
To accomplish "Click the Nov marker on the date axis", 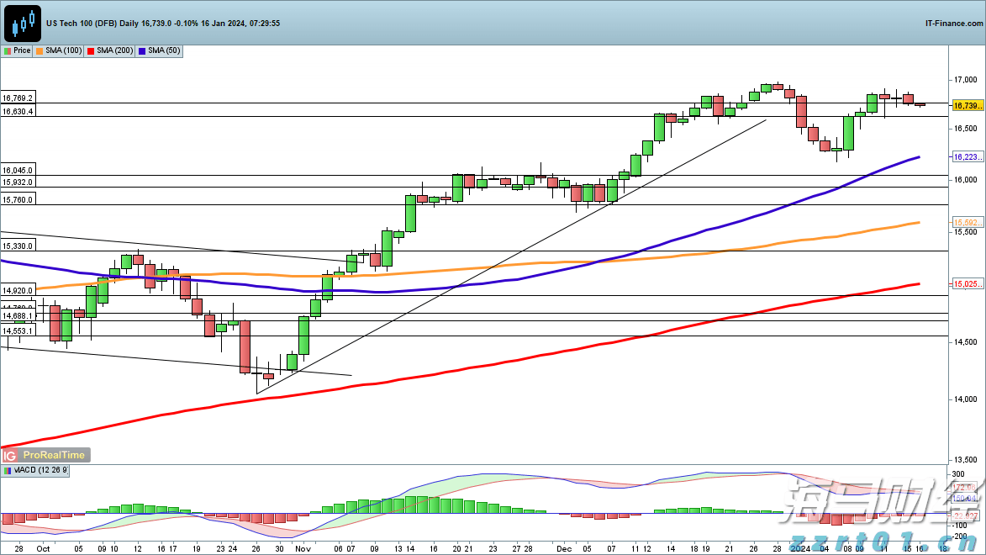I will (x=302, y=546).
